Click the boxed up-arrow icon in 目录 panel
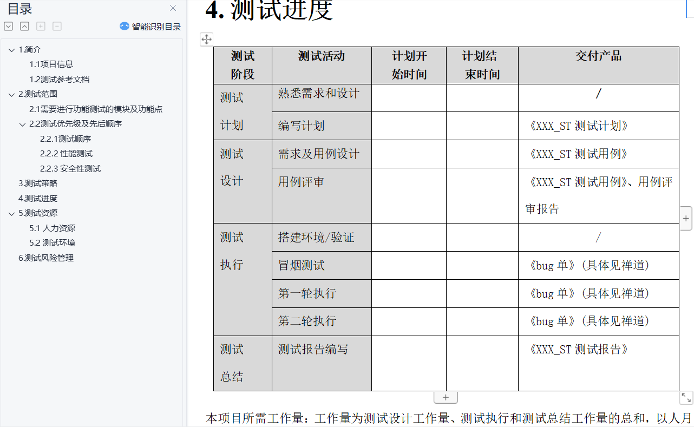This screenshot has width=694, height=427. [x=24, y=25]
